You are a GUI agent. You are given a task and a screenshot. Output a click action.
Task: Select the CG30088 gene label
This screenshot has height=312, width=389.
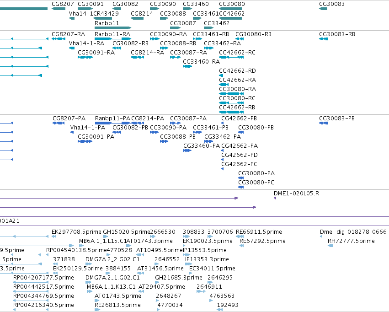(x=173, y=13)
